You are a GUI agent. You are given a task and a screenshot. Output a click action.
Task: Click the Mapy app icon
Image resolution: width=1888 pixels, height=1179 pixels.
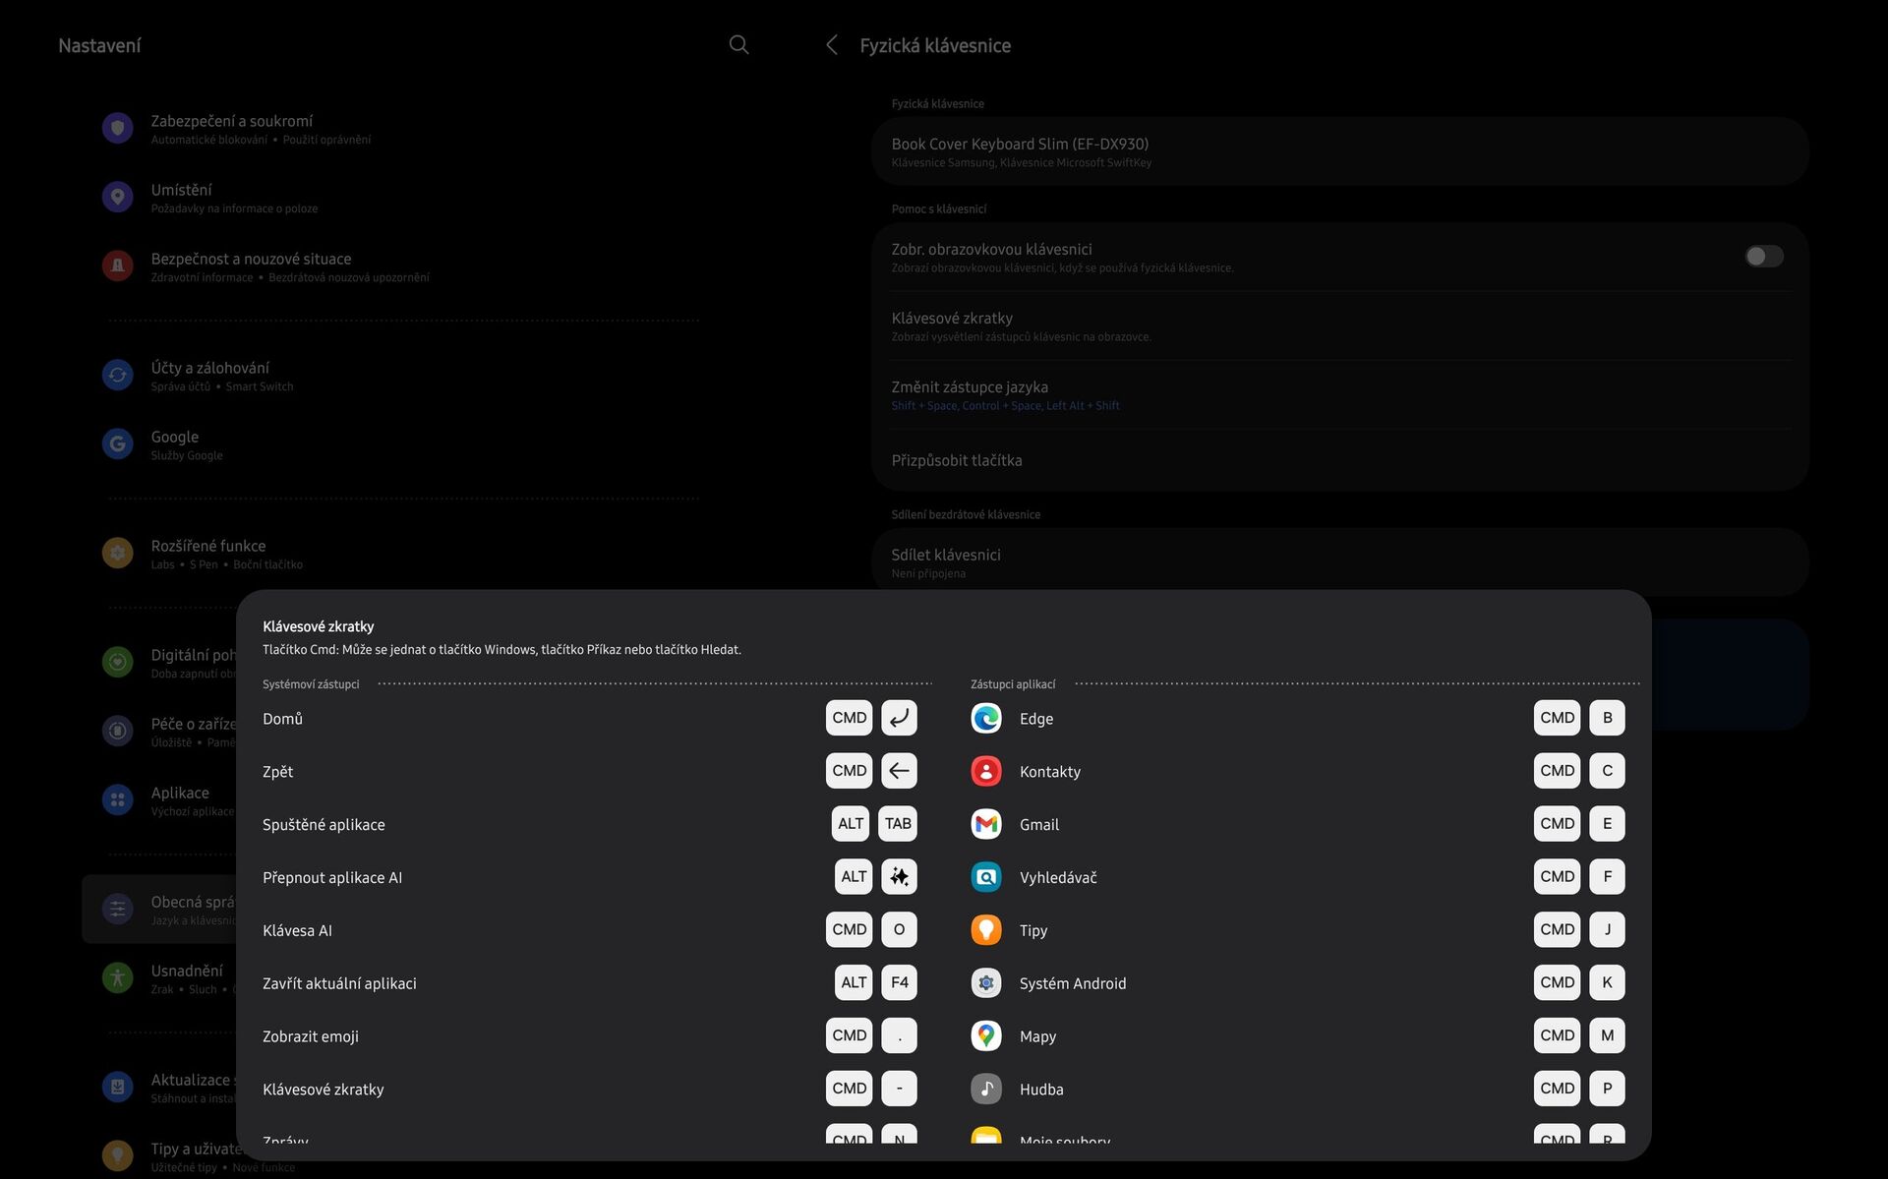(985, 1035)
